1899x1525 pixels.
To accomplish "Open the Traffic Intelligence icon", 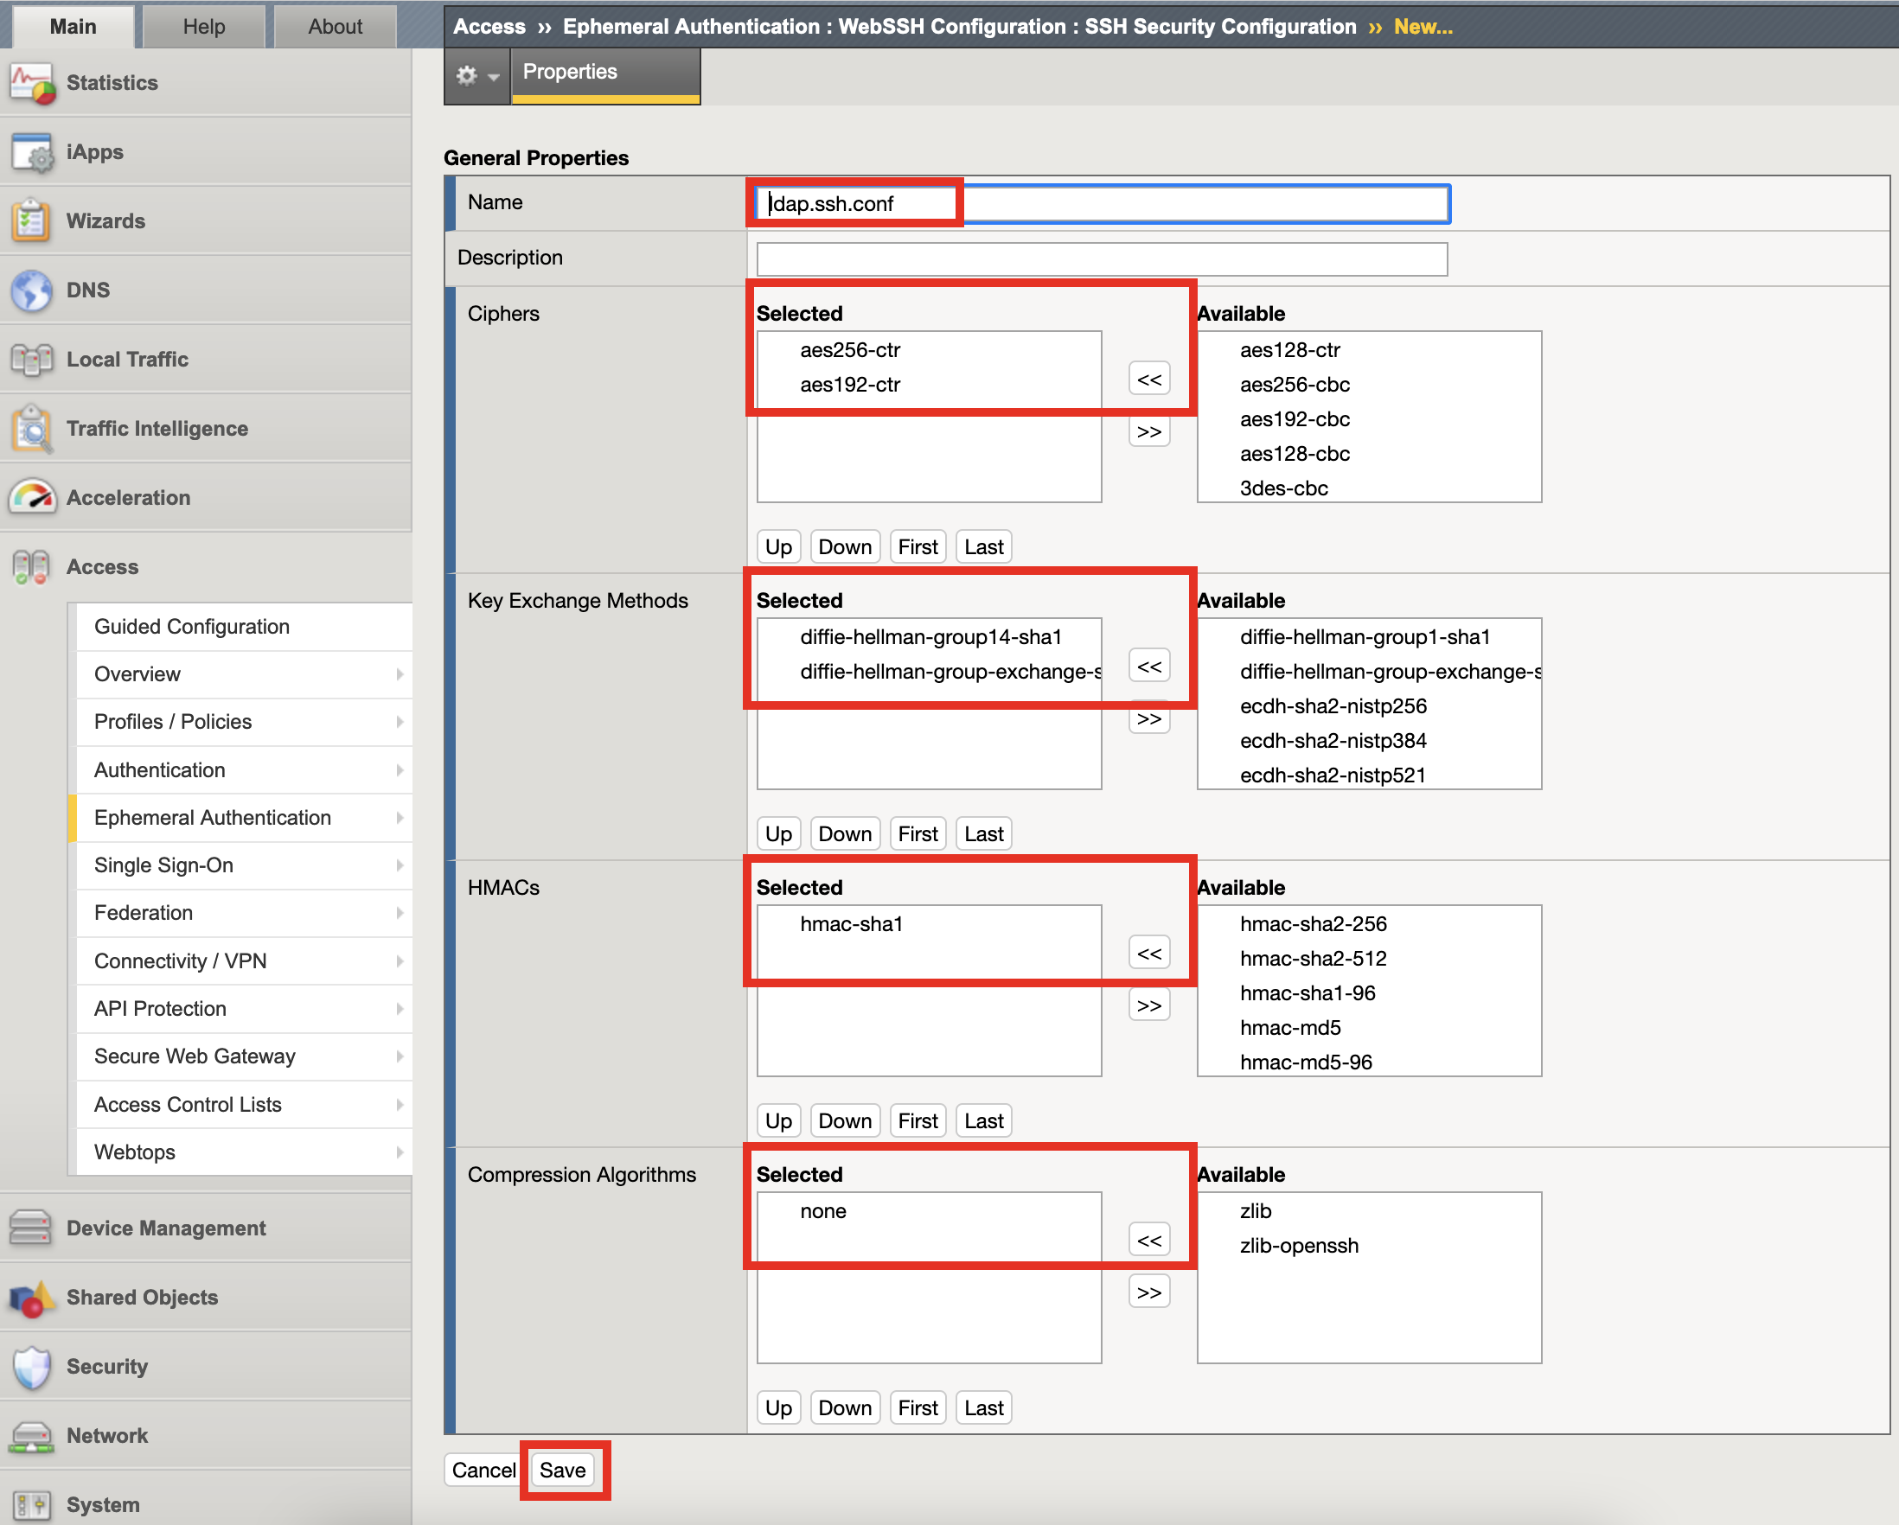I will [x=33, y=429].
